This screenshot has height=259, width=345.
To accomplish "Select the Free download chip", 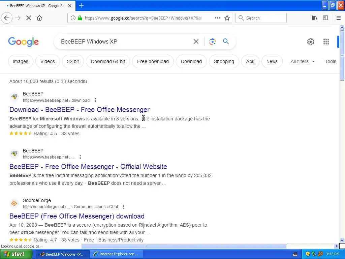I will click(153, 61).
